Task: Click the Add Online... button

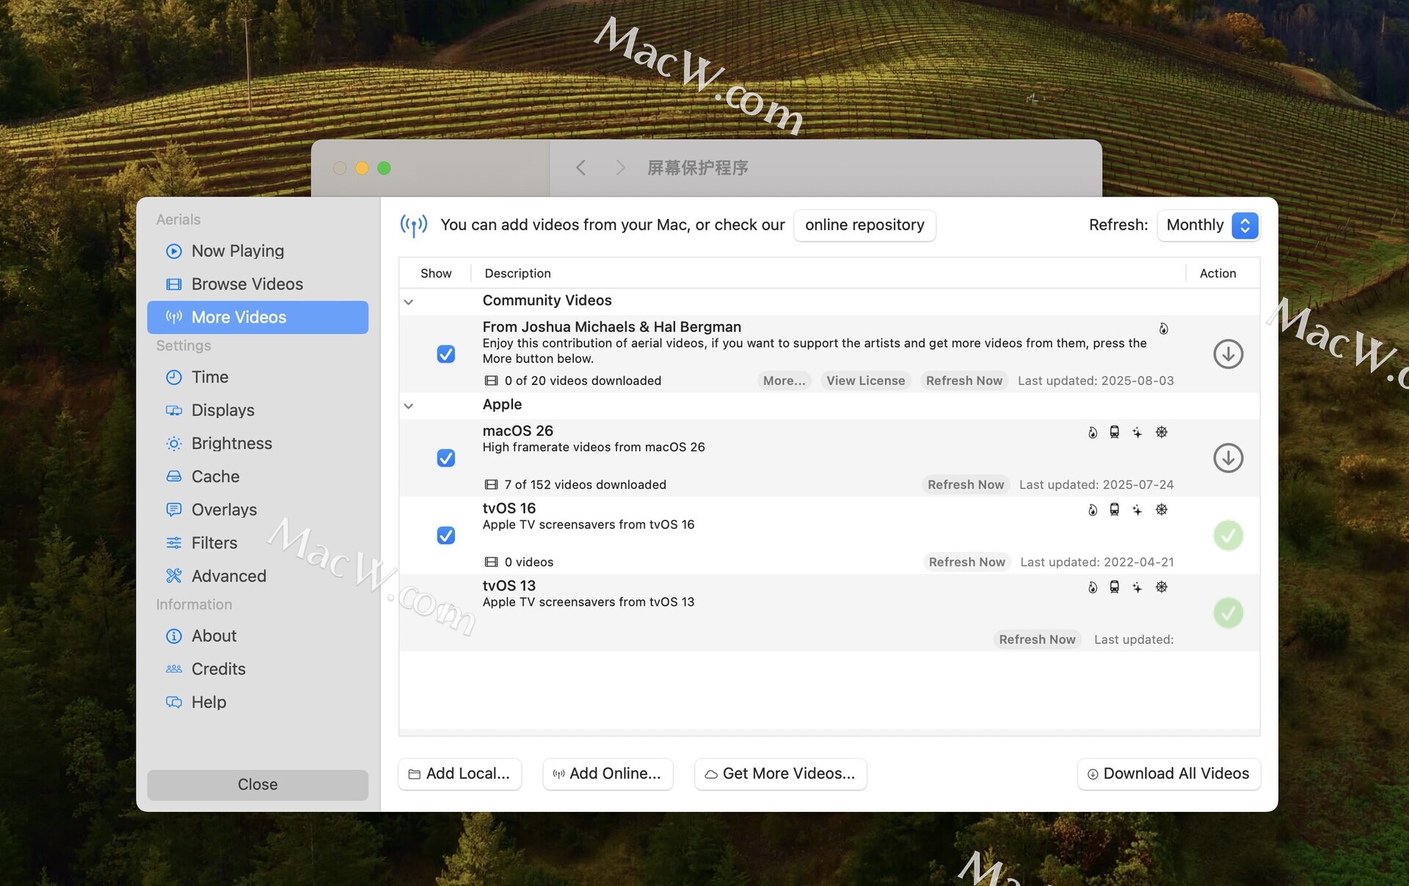Action: 608,774
